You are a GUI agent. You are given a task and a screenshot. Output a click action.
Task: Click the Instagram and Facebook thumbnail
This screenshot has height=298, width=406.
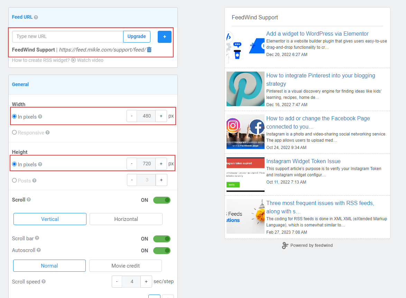[x=246, y=132]
